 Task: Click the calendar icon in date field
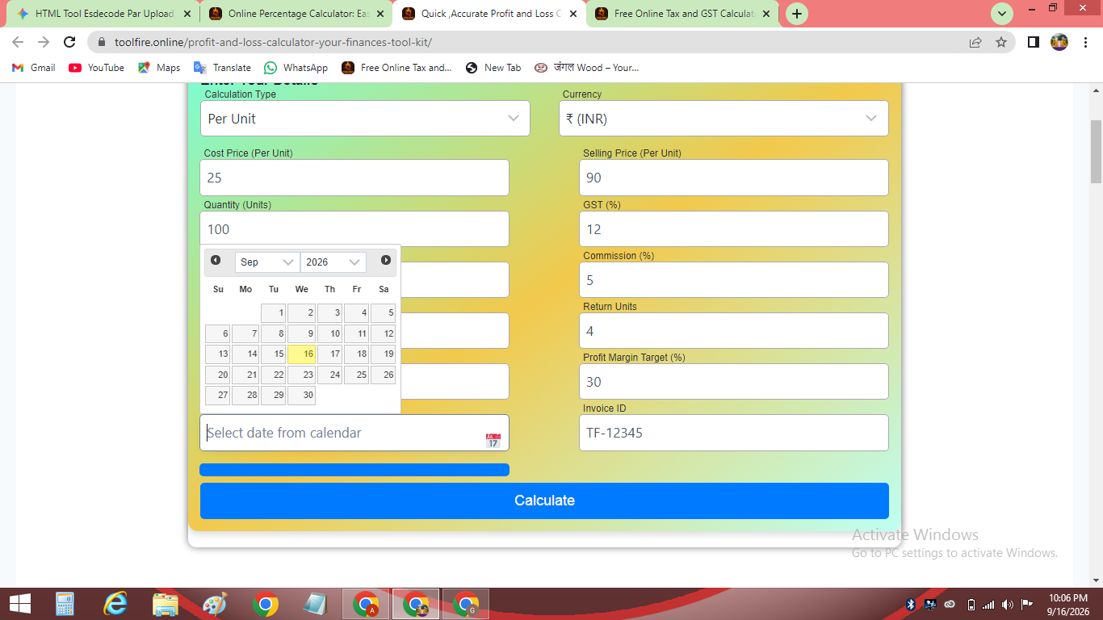493,440
